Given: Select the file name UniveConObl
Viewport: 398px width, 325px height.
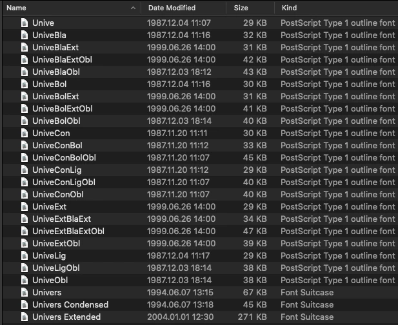Looking at the screenshot, I should pyautogui.click(x=58, y=194).
